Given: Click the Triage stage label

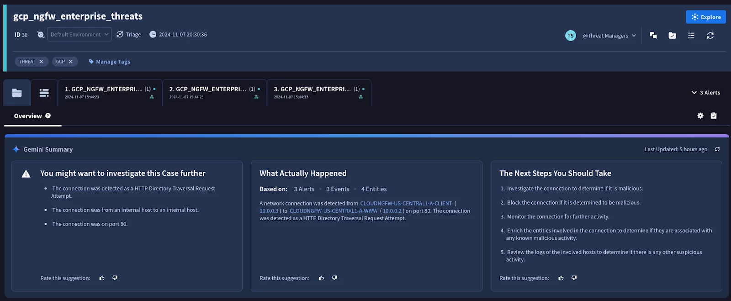Looking at the screenshot, I should (x=133, y=34).
